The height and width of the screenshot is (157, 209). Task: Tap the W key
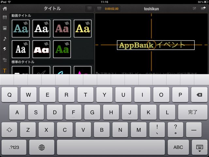coord(28,95)
